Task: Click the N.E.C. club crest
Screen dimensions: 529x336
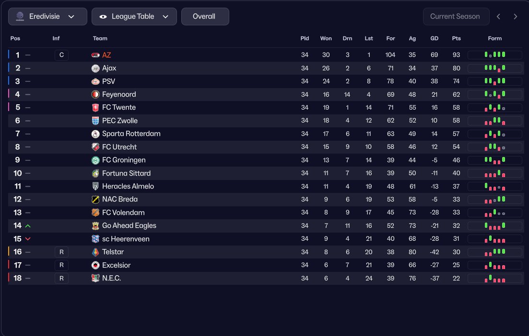Action: pos(95,278)
